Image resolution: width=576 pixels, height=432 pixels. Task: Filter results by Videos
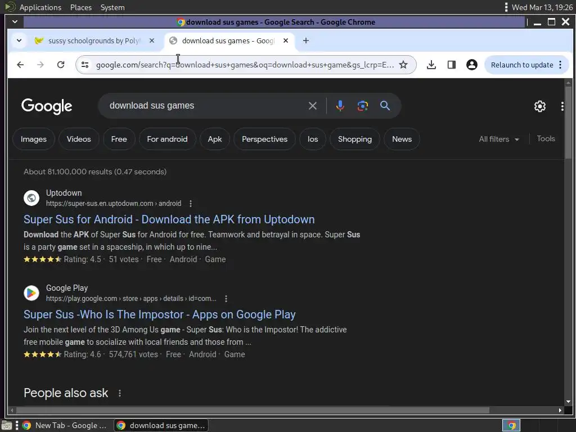pos(79,139)
